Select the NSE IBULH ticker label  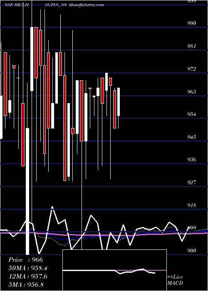[x=16, y=5]
